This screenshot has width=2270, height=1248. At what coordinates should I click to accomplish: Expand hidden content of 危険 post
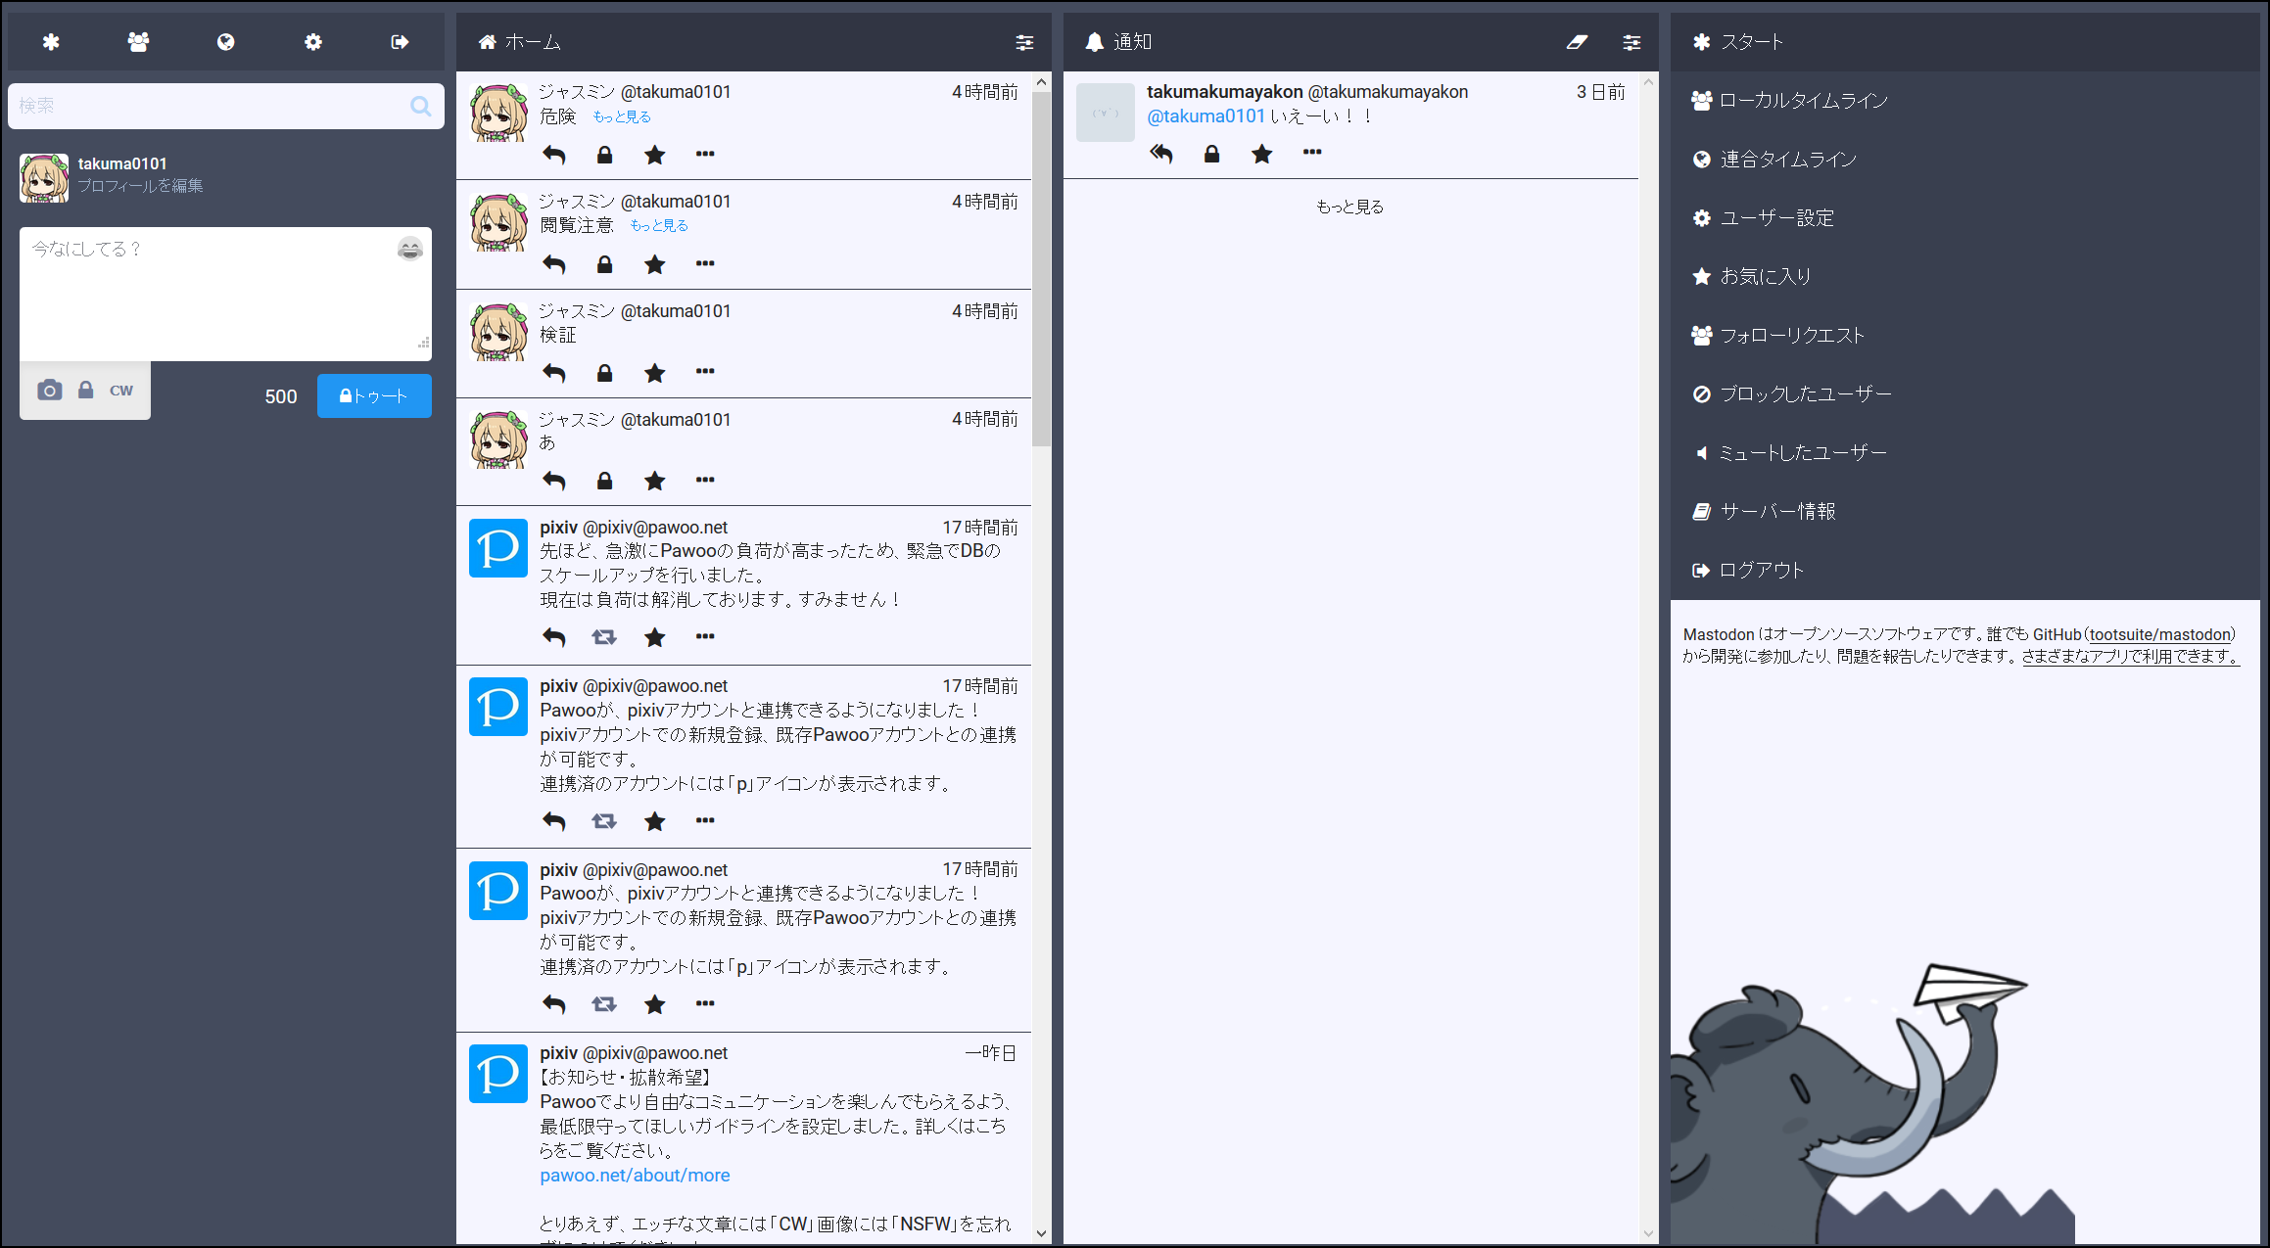(622, 117)
